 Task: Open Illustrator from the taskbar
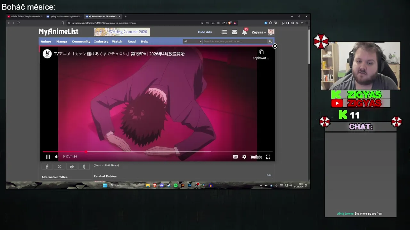point(183,185)
